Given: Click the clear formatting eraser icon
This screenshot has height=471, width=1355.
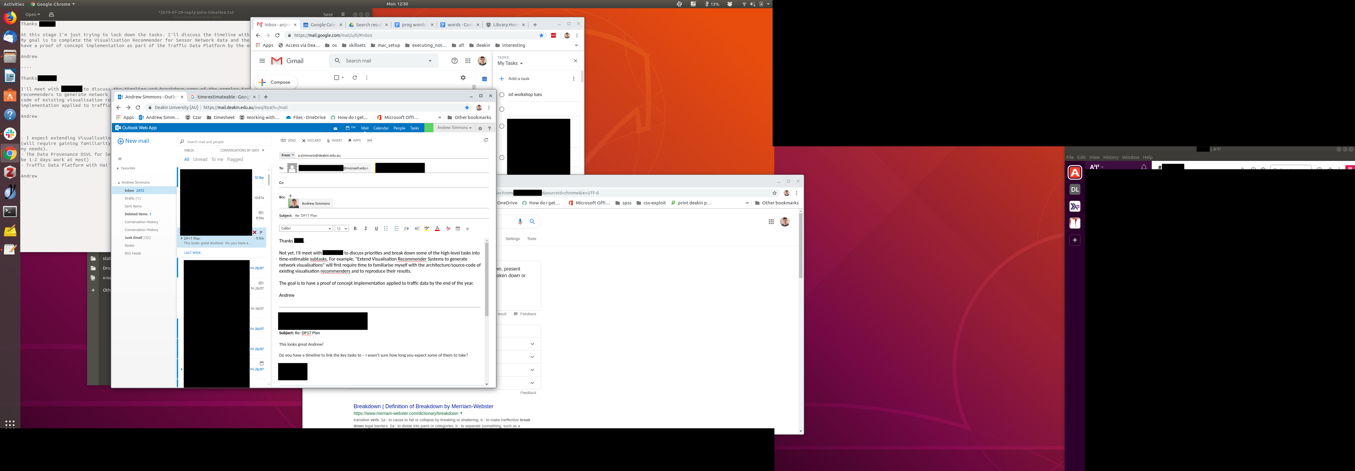Looking at the screenshot, I should click(448, 229).
